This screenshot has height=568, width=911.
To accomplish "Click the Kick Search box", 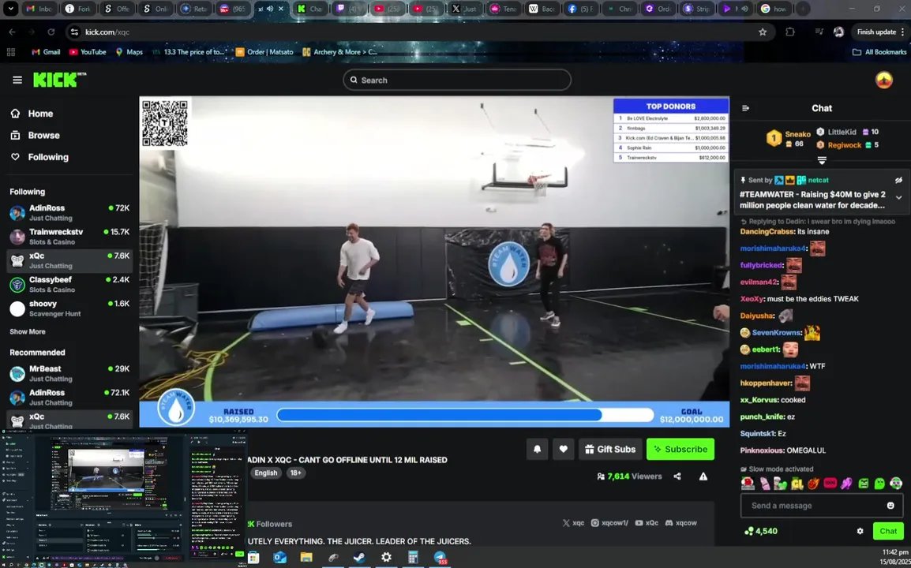I will [456, 80].
